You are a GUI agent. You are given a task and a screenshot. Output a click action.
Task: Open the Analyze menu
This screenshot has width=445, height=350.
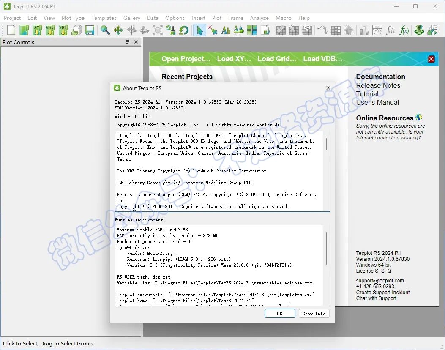point(259,18)
